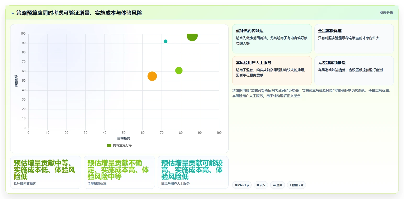Click the 预估增量贡献不确定 stat card
Viewport: 404px width, 199px height.
click(119, 172)
